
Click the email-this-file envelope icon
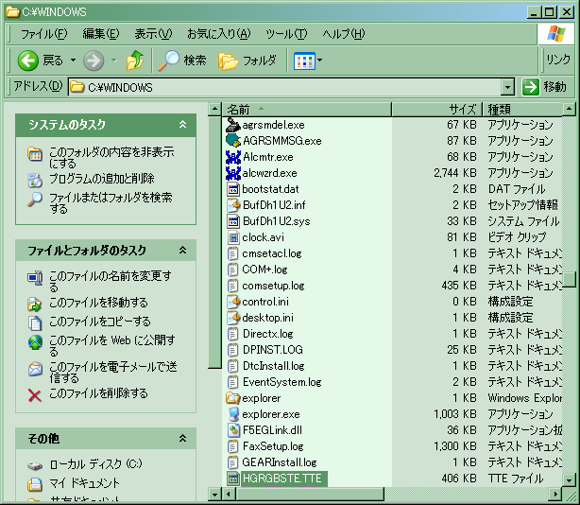[x=35, y=369]
